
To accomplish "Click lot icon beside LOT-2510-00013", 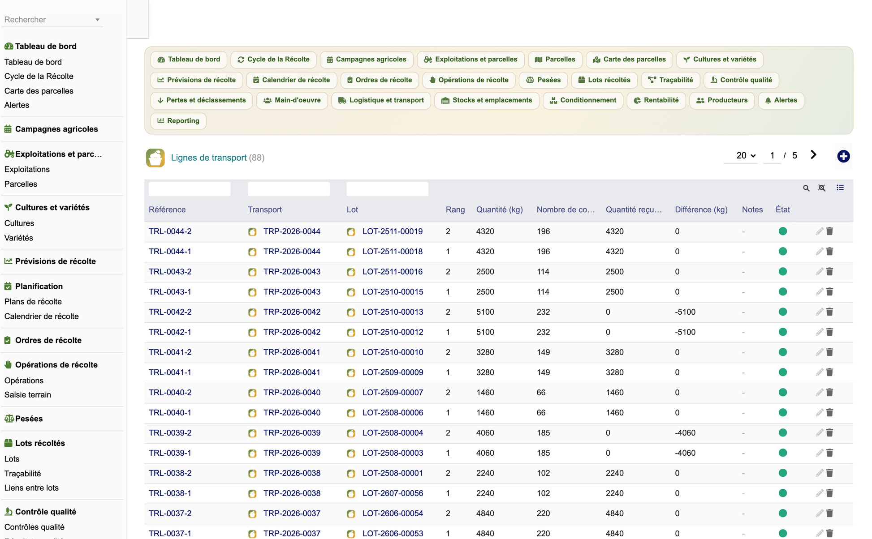I will (351, 312).
